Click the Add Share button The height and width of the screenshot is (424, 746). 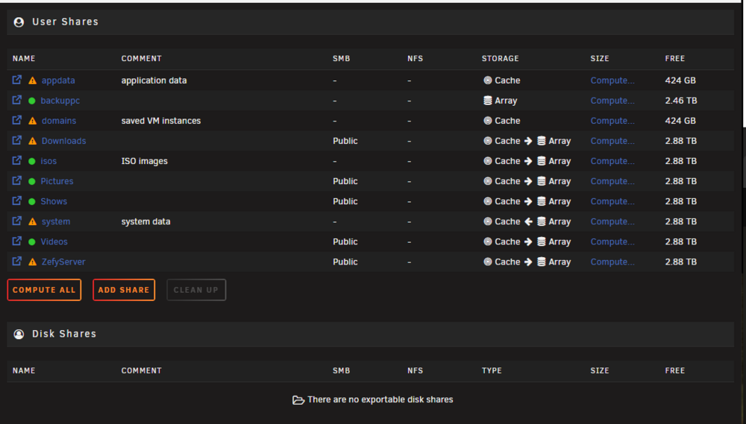(x=124, y=290)
